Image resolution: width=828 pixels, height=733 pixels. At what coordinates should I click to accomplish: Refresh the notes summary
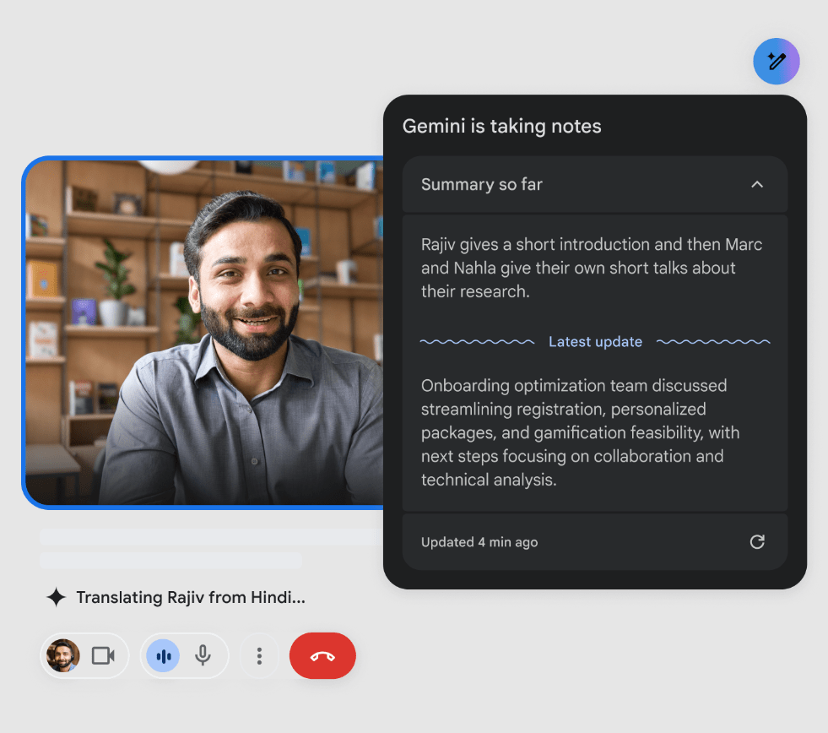pos(757,541)
